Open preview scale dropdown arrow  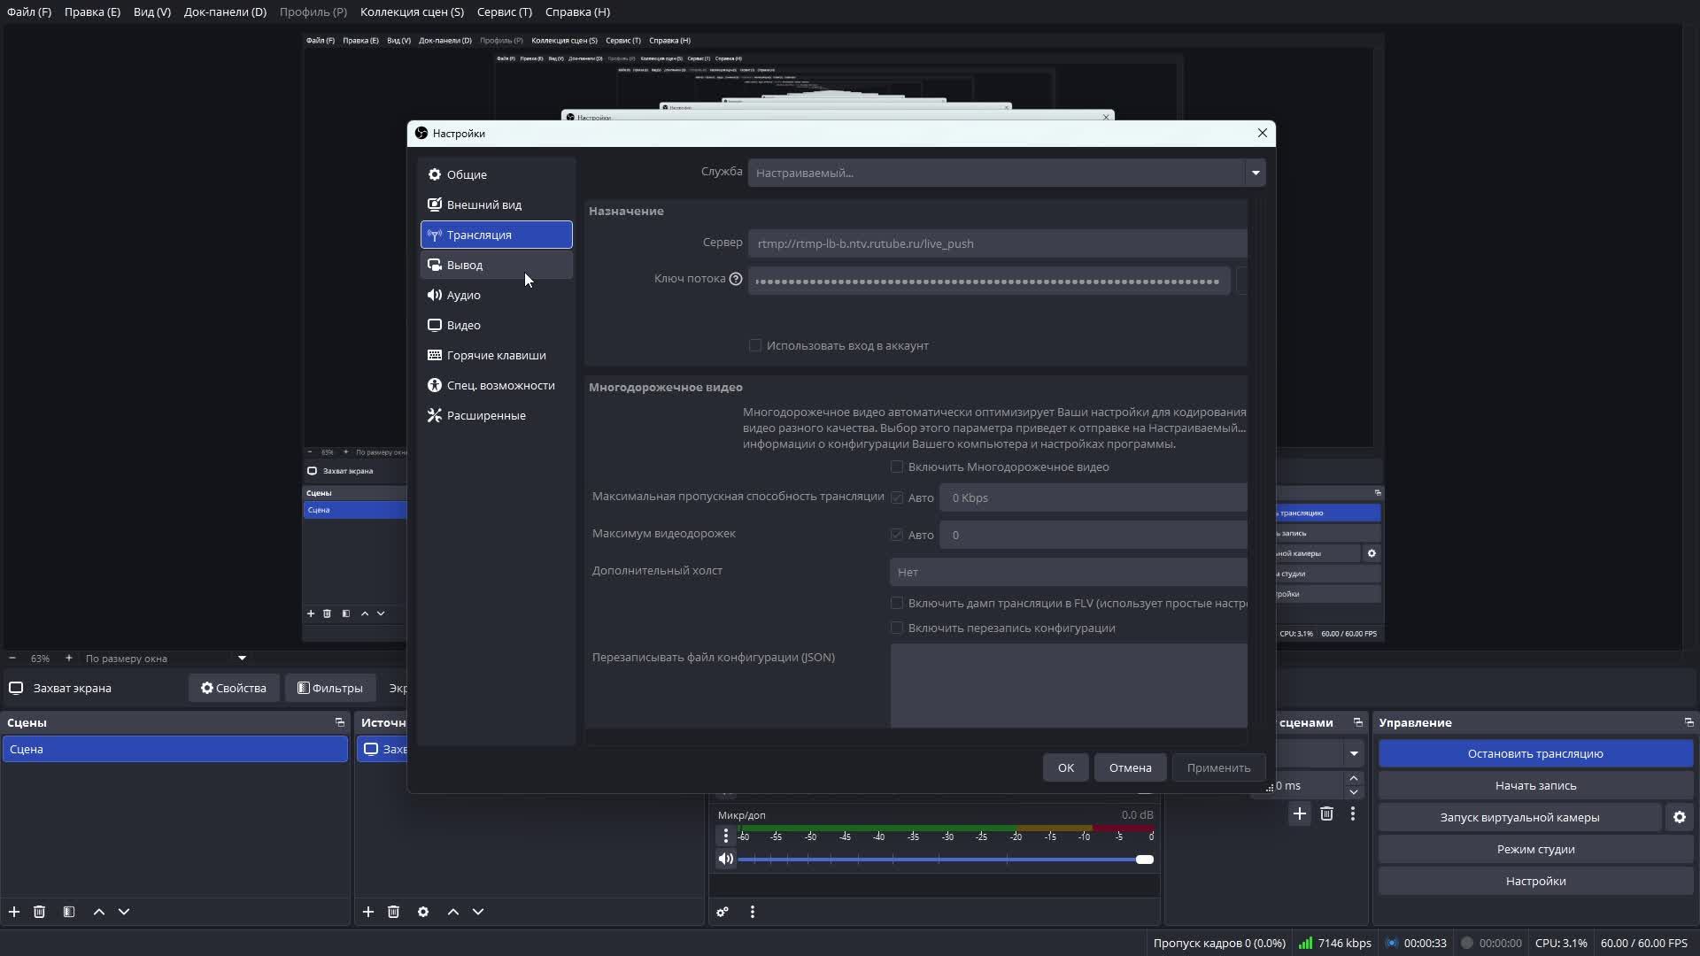pos(242,658)
